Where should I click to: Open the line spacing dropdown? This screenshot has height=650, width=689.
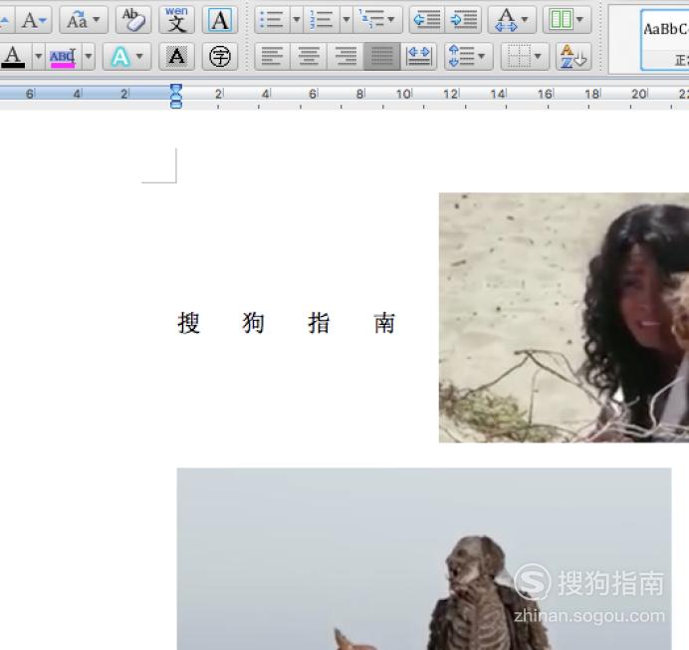tap(468, 57)
